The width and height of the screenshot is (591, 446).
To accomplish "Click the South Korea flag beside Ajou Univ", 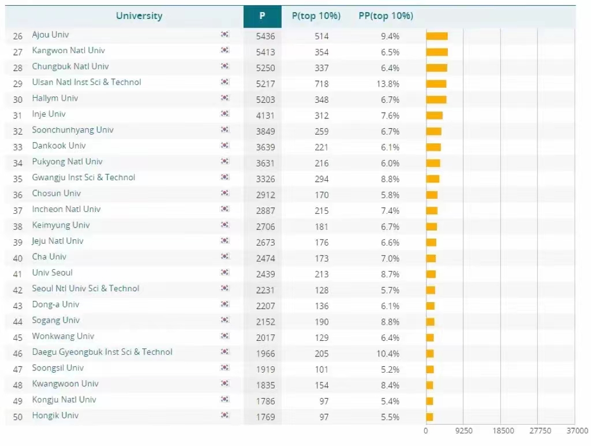I will coord(225,34).
